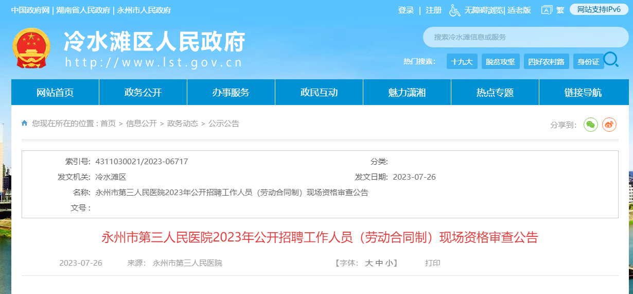This screenshot has width=633, height=294.
Task: Open the 网站首页 nav tab
Action: click(x=55, y=92)
